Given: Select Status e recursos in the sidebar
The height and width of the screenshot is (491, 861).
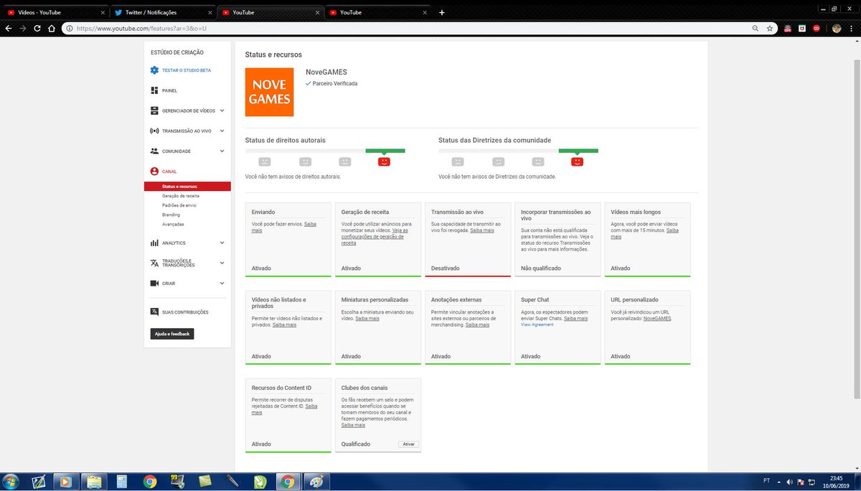Looking at the screenshot, I should tap(187, 187).
